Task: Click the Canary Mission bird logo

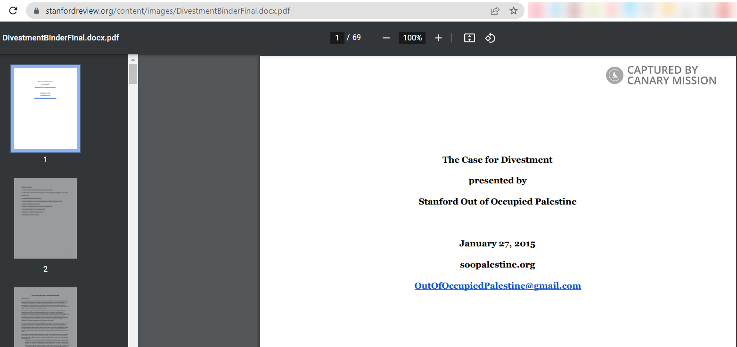Action: pos(614,75)
